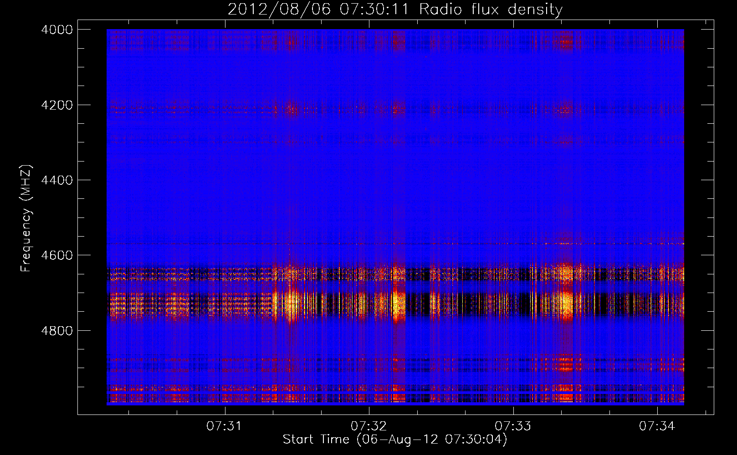Image resolution: width=737 pixels, height=455 pixels.
Task: Click the "Frequency (MHZ)" axis label
Action: 26,218
